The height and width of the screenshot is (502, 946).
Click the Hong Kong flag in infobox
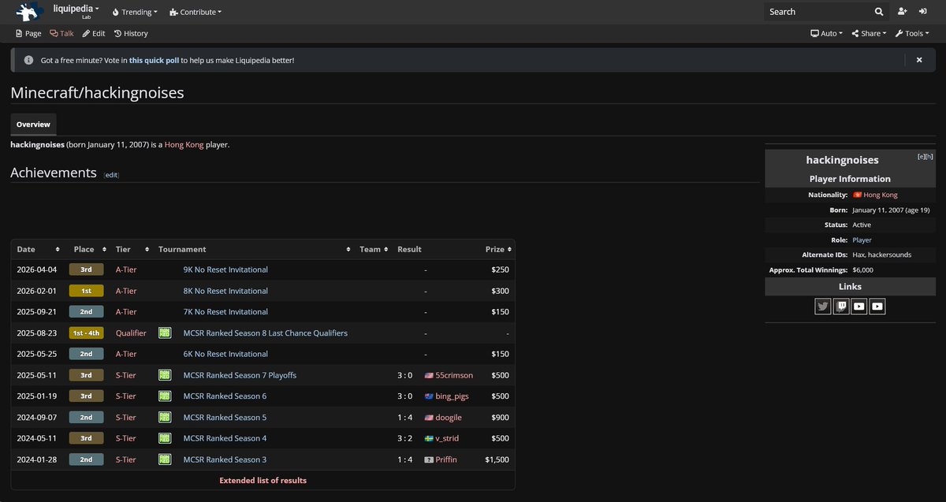coord(857,195)
